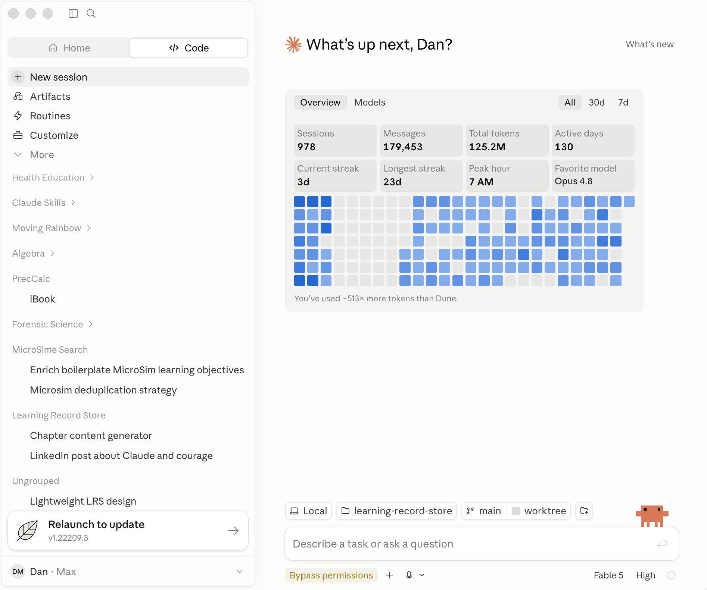This screenshot has height=590, width=707.
Task: Select the 7d time range
Action: click(623, 102)
